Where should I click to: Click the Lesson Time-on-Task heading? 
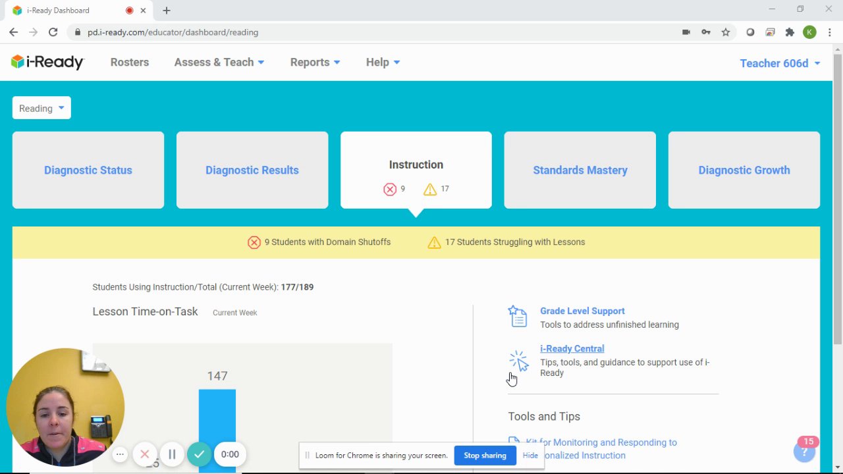[145, 311]
